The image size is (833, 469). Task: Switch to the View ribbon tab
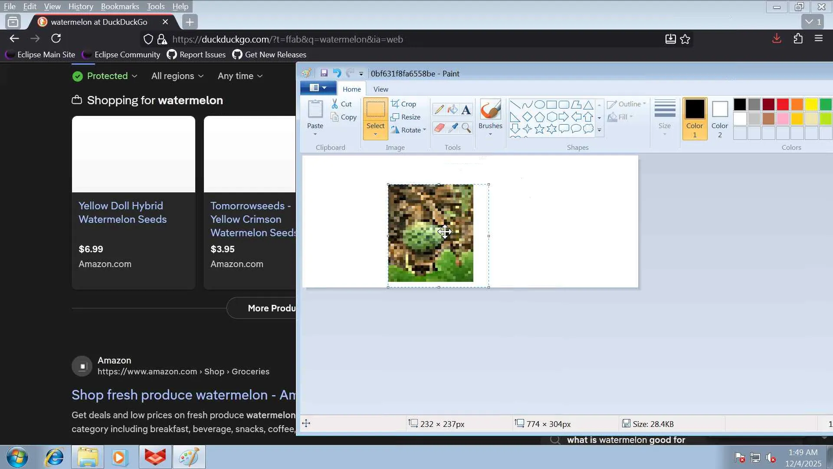[x=380, y=89]
